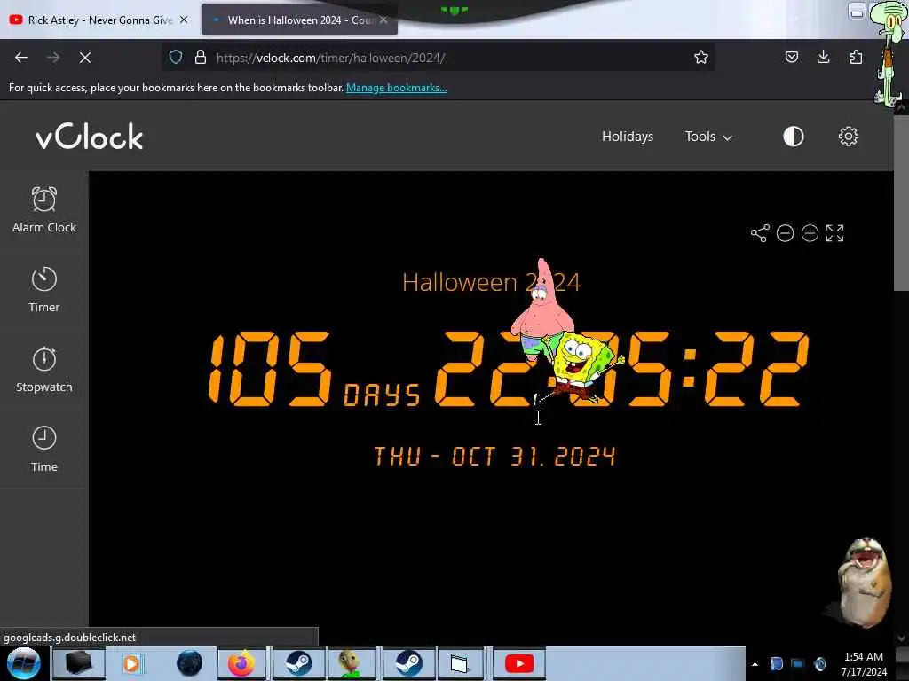
Task: Open the Windows Start menu
Action: click(23, 663)
